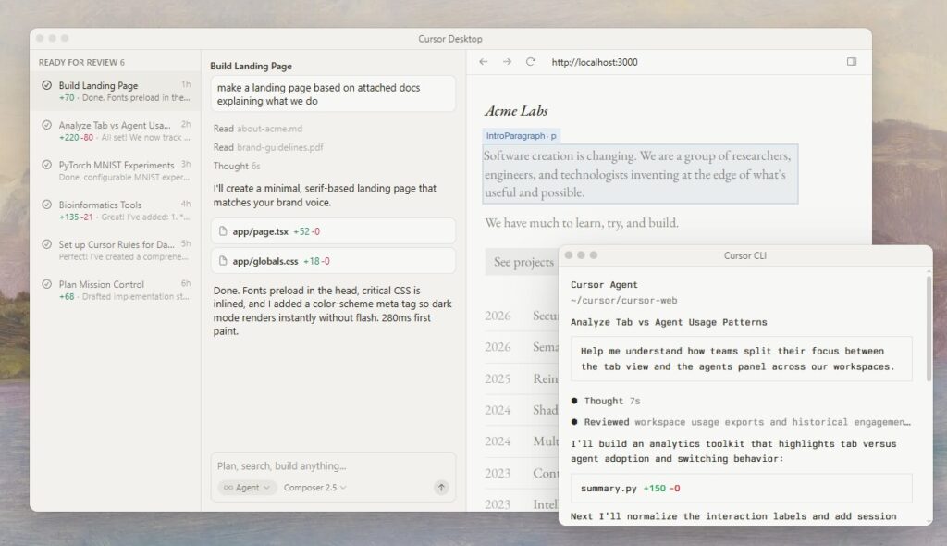This screenshot has height=546, width=947.
Task: Click the check icon for PyTorch MNIST Experiments
Action: click(46, 165)
